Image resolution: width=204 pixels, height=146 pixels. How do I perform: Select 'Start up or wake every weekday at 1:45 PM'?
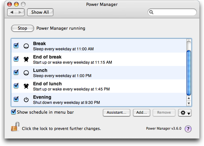click(71, 89)
